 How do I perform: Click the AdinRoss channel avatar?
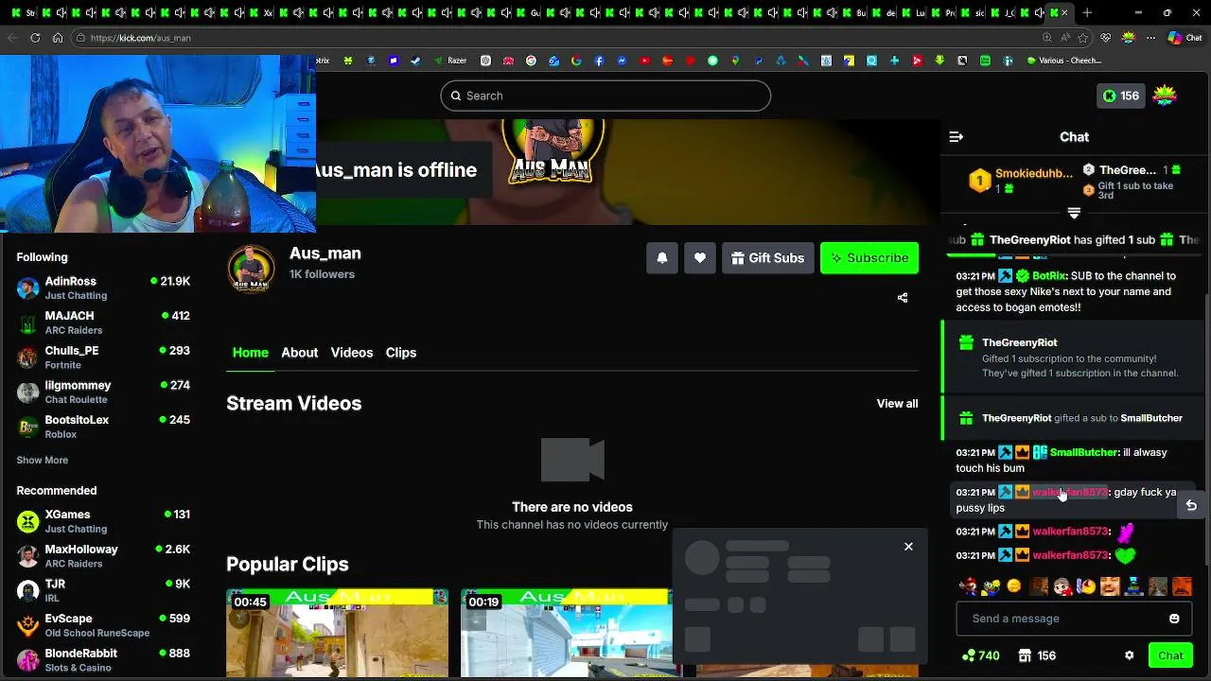tap(28, 288)
